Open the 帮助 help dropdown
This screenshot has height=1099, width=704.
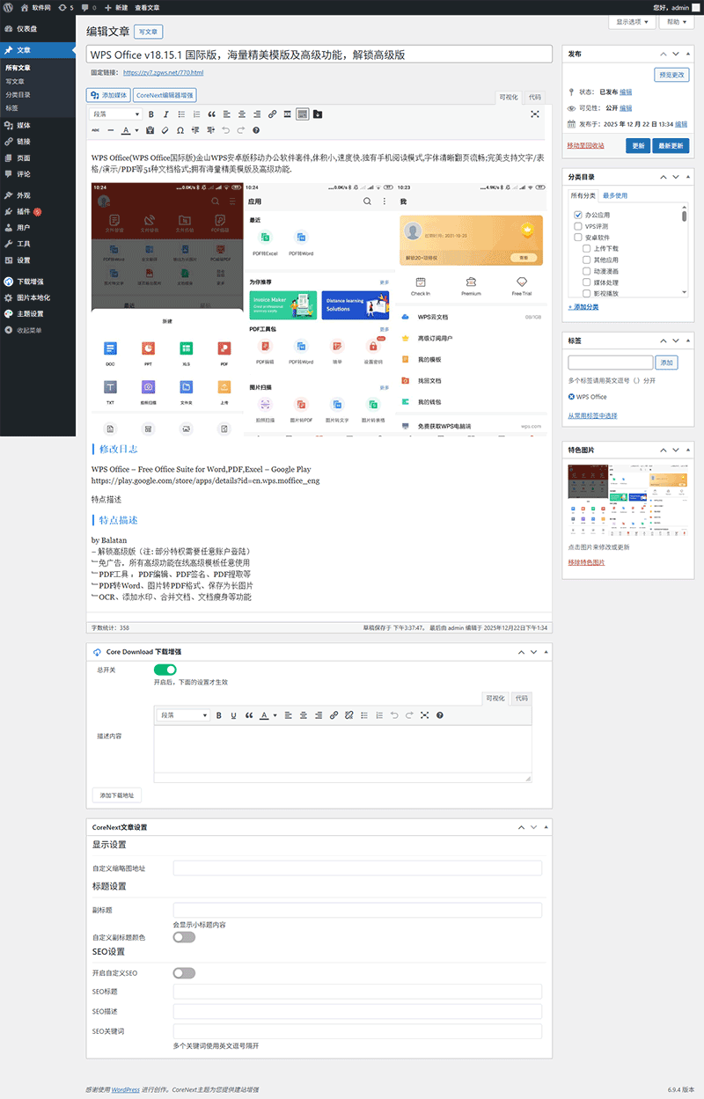pos(675,22)
